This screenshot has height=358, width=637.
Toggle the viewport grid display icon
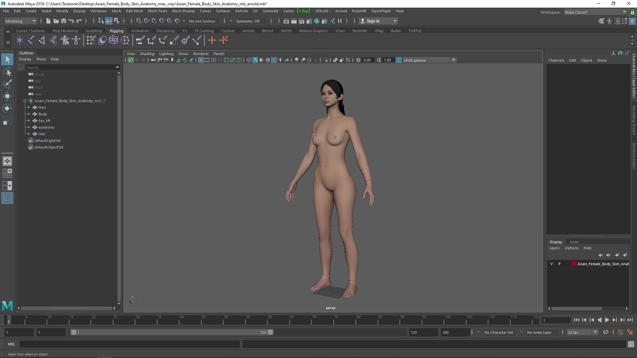201,60
